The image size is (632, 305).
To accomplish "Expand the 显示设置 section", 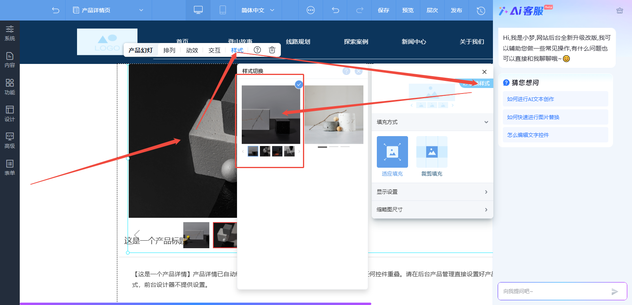I will (433, 192).
